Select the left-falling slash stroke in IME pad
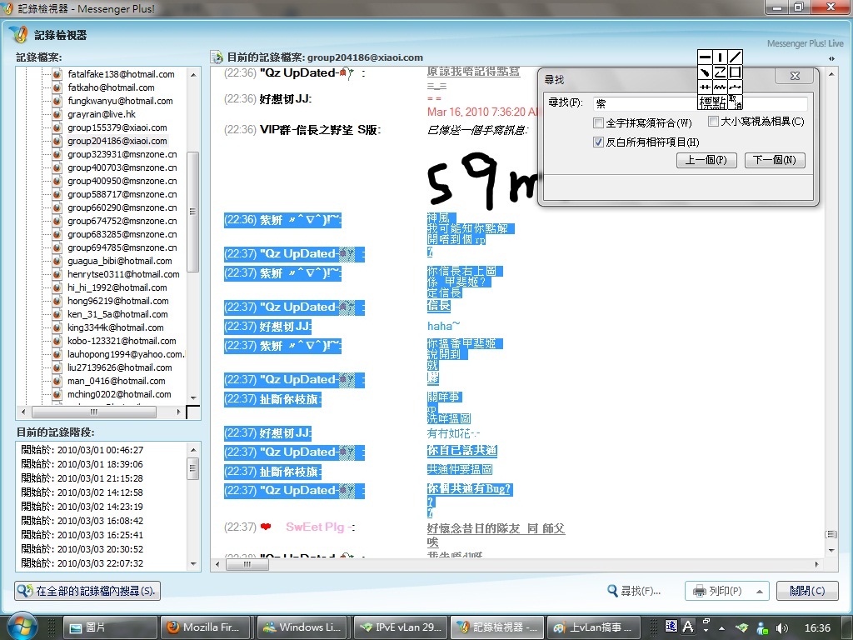This screenshot has width=853, height=640. (x=735, y=57)
